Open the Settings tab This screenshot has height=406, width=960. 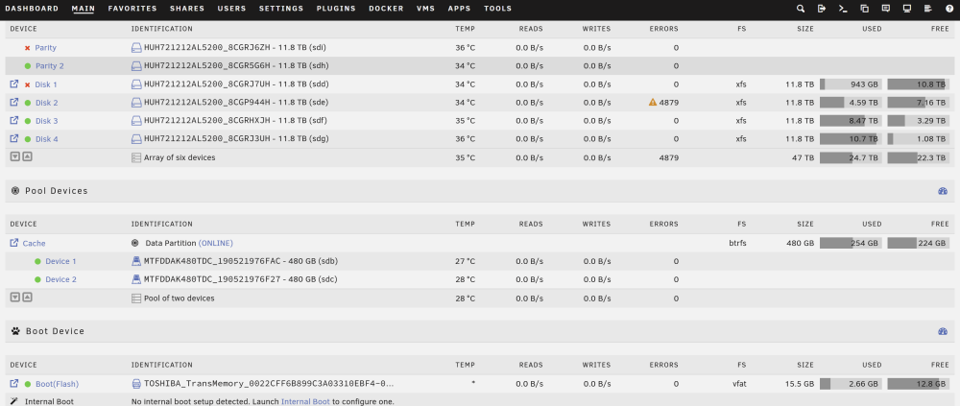pos(281,9)
